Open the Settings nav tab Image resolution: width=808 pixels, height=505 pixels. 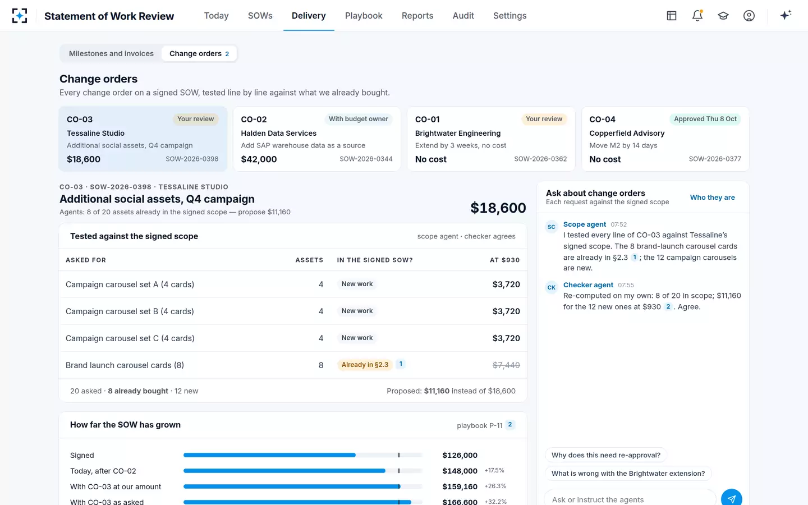pyautogui.click(x=509, y=16)
